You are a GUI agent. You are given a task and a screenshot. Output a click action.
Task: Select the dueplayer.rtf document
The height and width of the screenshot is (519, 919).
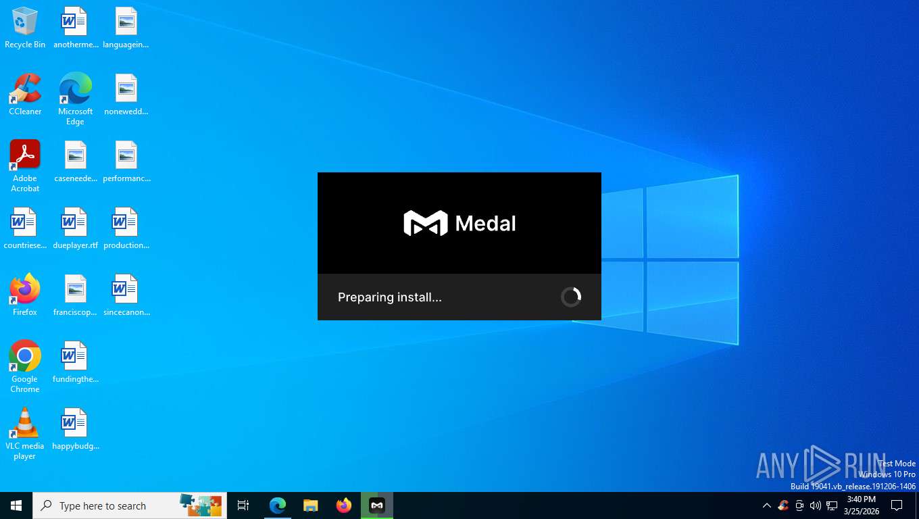click(75, 228)
